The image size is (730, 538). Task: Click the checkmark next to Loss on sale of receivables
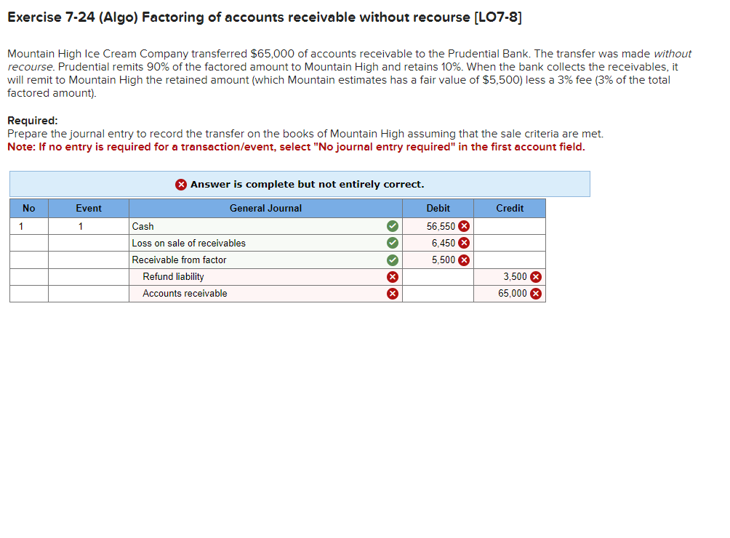[x=393, y=243]
